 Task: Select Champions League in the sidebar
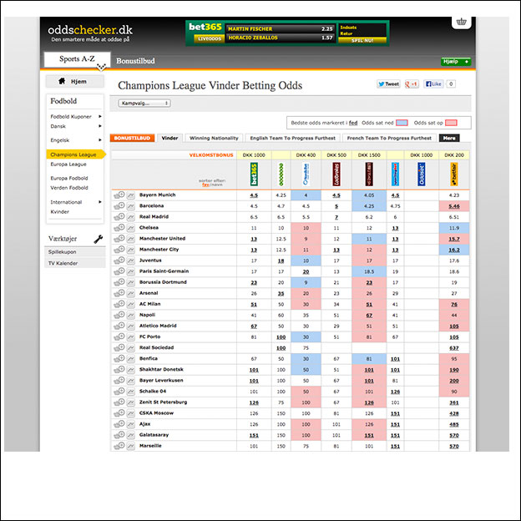point(76,154)
